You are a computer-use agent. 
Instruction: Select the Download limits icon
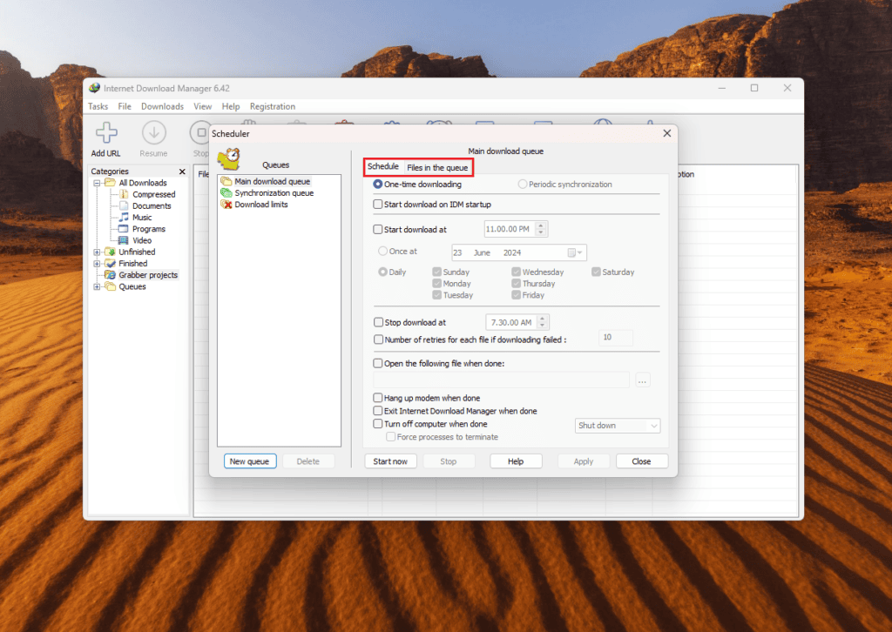pos(226,204)
